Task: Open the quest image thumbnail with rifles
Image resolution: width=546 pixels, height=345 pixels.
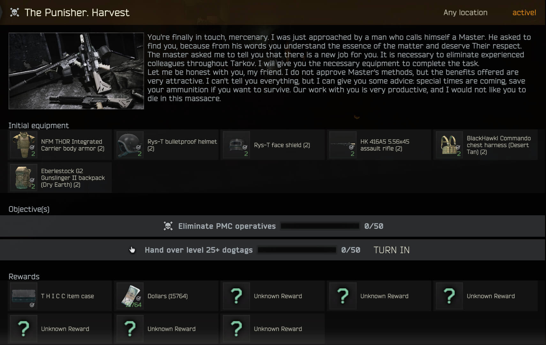Action: [x=76, y=71]
